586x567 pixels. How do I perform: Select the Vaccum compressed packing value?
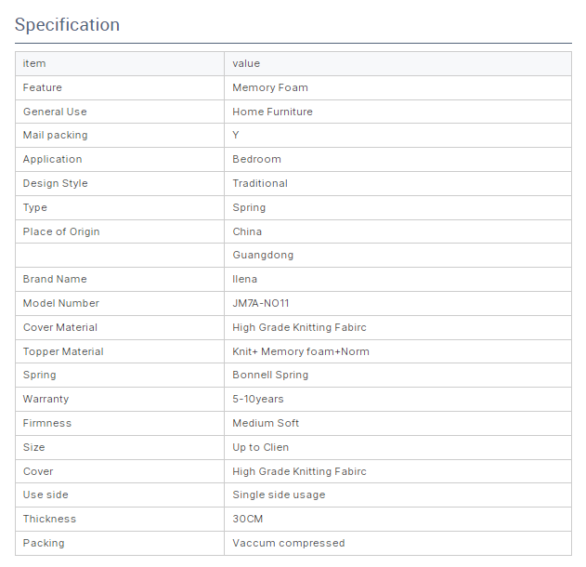click(x=289, y=543)
